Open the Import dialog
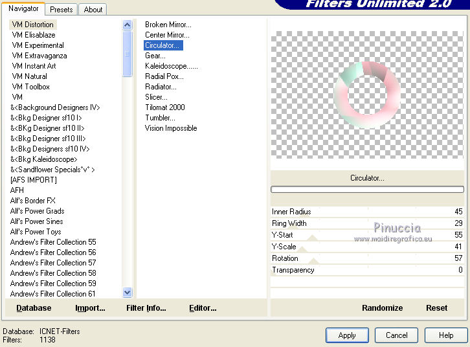470x347 pixels. (x=90, y=308)
